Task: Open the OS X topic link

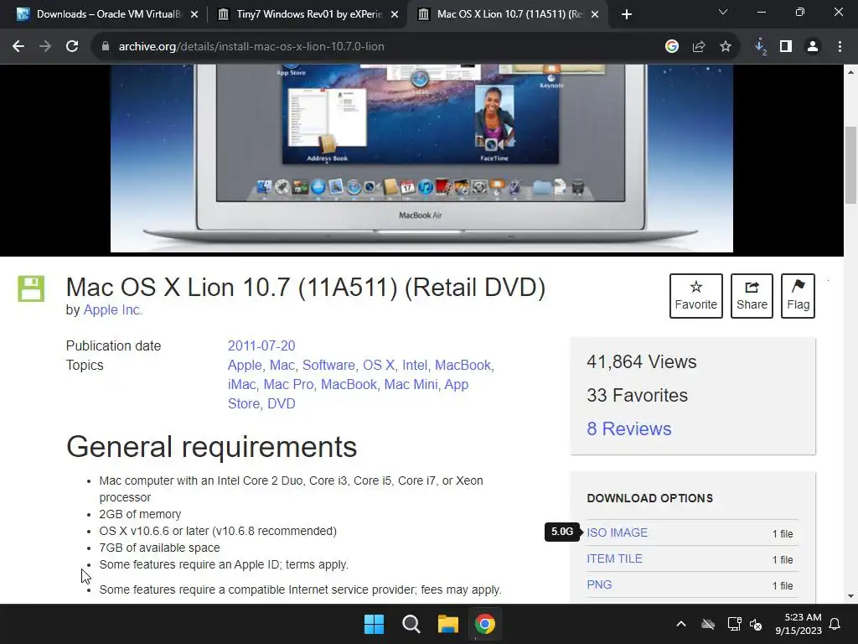Action: pyautogui.click(x=379, y=366)
